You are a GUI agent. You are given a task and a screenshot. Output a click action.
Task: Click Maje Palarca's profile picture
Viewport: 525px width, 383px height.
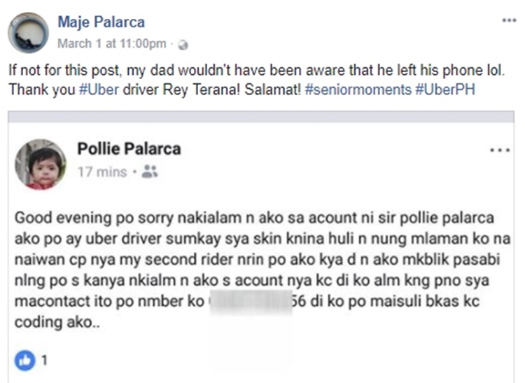(x=28, y=32)
